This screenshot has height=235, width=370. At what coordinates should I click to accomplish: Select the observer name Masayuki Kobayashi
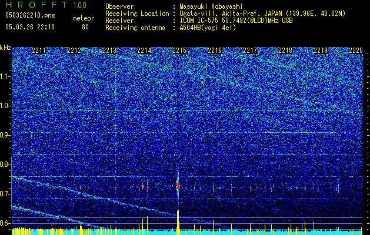pyautogui.click(x=211, y=7)
